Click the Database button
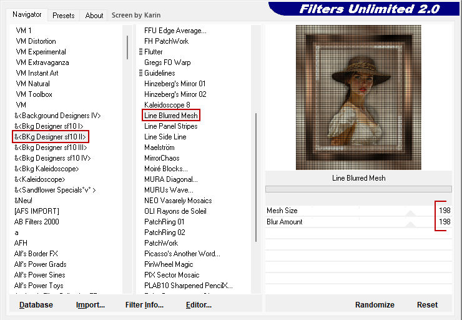 coord(36,305)
